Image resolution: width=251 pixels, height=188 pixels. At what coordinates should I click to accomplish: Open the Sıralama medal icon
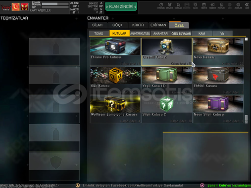click(x=169, y=5)
